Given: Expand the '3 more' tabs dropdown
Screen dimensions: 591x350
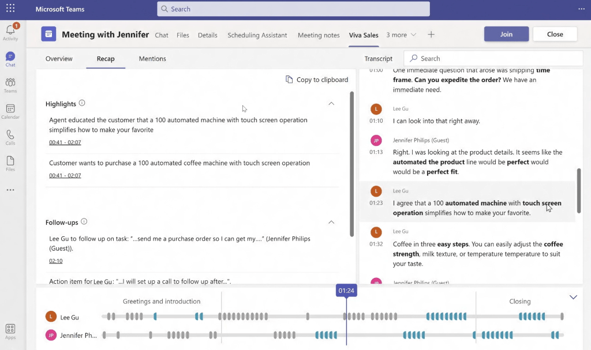Looking at the screenshot, I should click(401, 35).
